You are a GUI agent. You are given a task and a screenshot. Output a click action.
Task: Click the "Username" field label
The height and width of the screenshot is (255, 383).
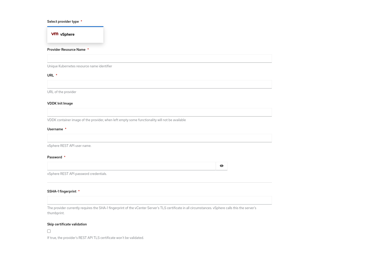point(55,129)
